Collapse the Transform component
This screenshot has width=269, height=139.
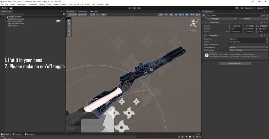click(x=203, y=23)
